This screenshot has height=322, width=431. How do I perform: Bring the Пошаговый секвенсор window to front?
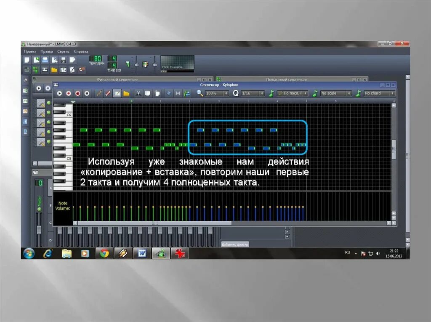(x=286, y=79)
